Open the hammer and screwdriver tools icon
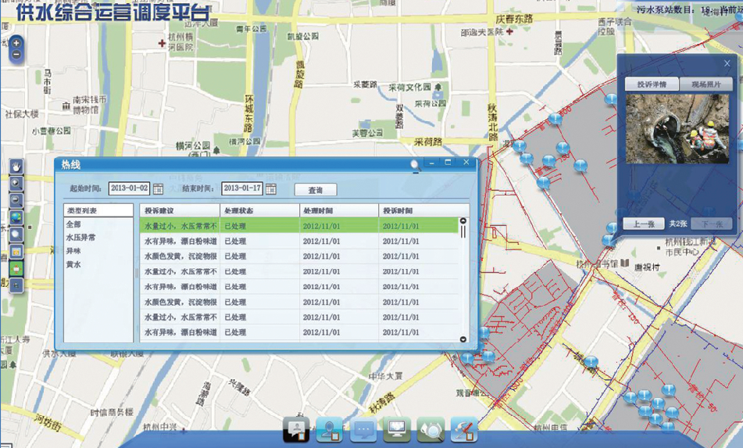The width and height of the screenshot is (743, 448). coord(464,429)
